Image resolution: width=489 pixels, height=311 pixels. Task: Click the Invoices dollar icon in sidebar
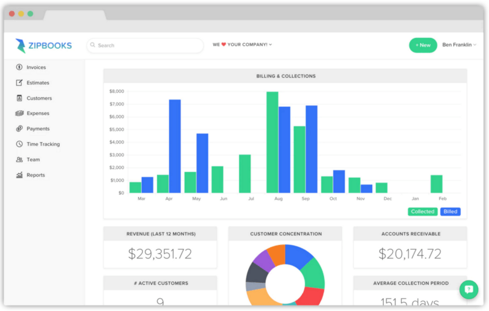[20, 67]
